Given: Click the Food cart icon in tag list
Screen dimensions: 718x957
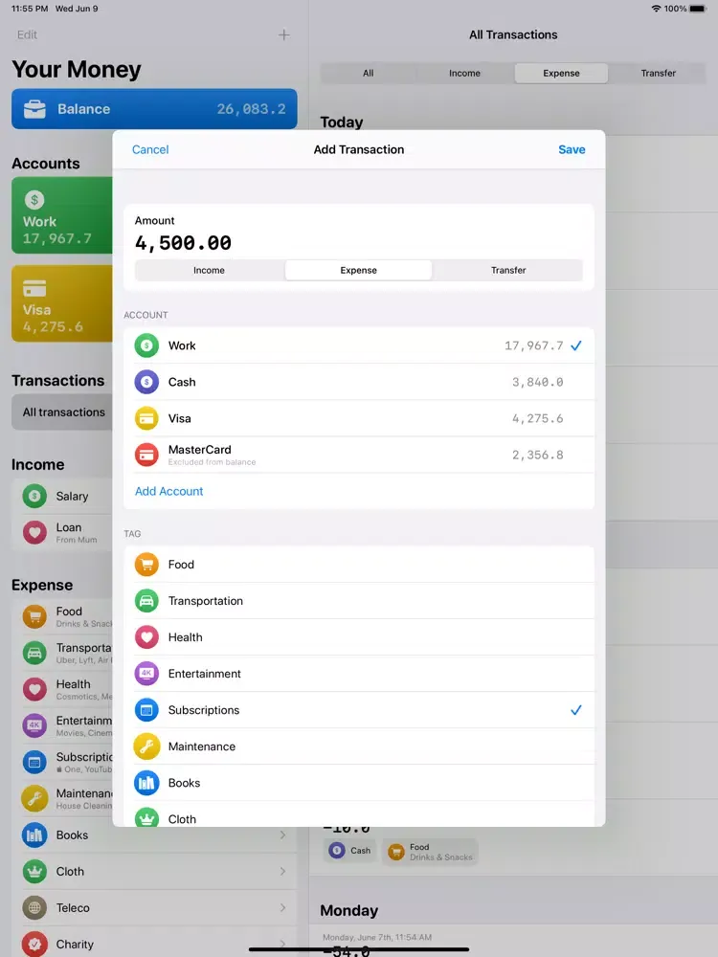Looking at the screenshot, I should 146,565.
